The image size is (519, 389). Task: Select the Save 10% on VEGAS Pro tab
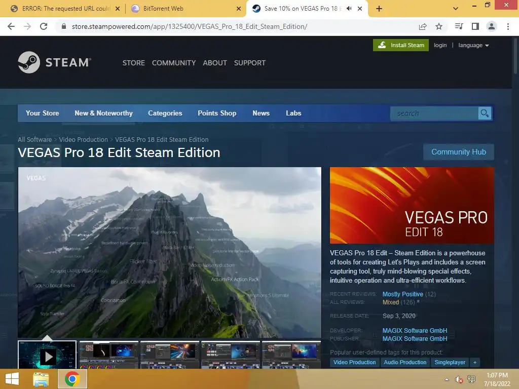pyautogui.click(x=307, y=9)
